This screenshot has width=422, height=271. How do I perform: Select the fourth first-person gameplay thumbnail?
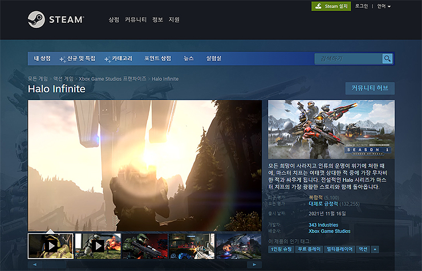tap(192, 246)
